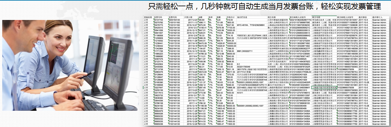
Task: Click invoice number cell 00275782
Action: pos(158,22)
